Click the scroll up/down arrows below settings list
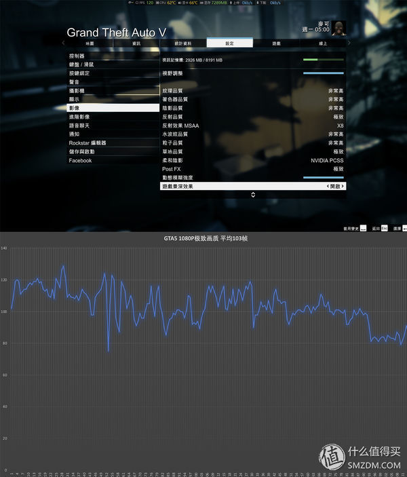Screen dimensions: 407x477 click(253, 195)
